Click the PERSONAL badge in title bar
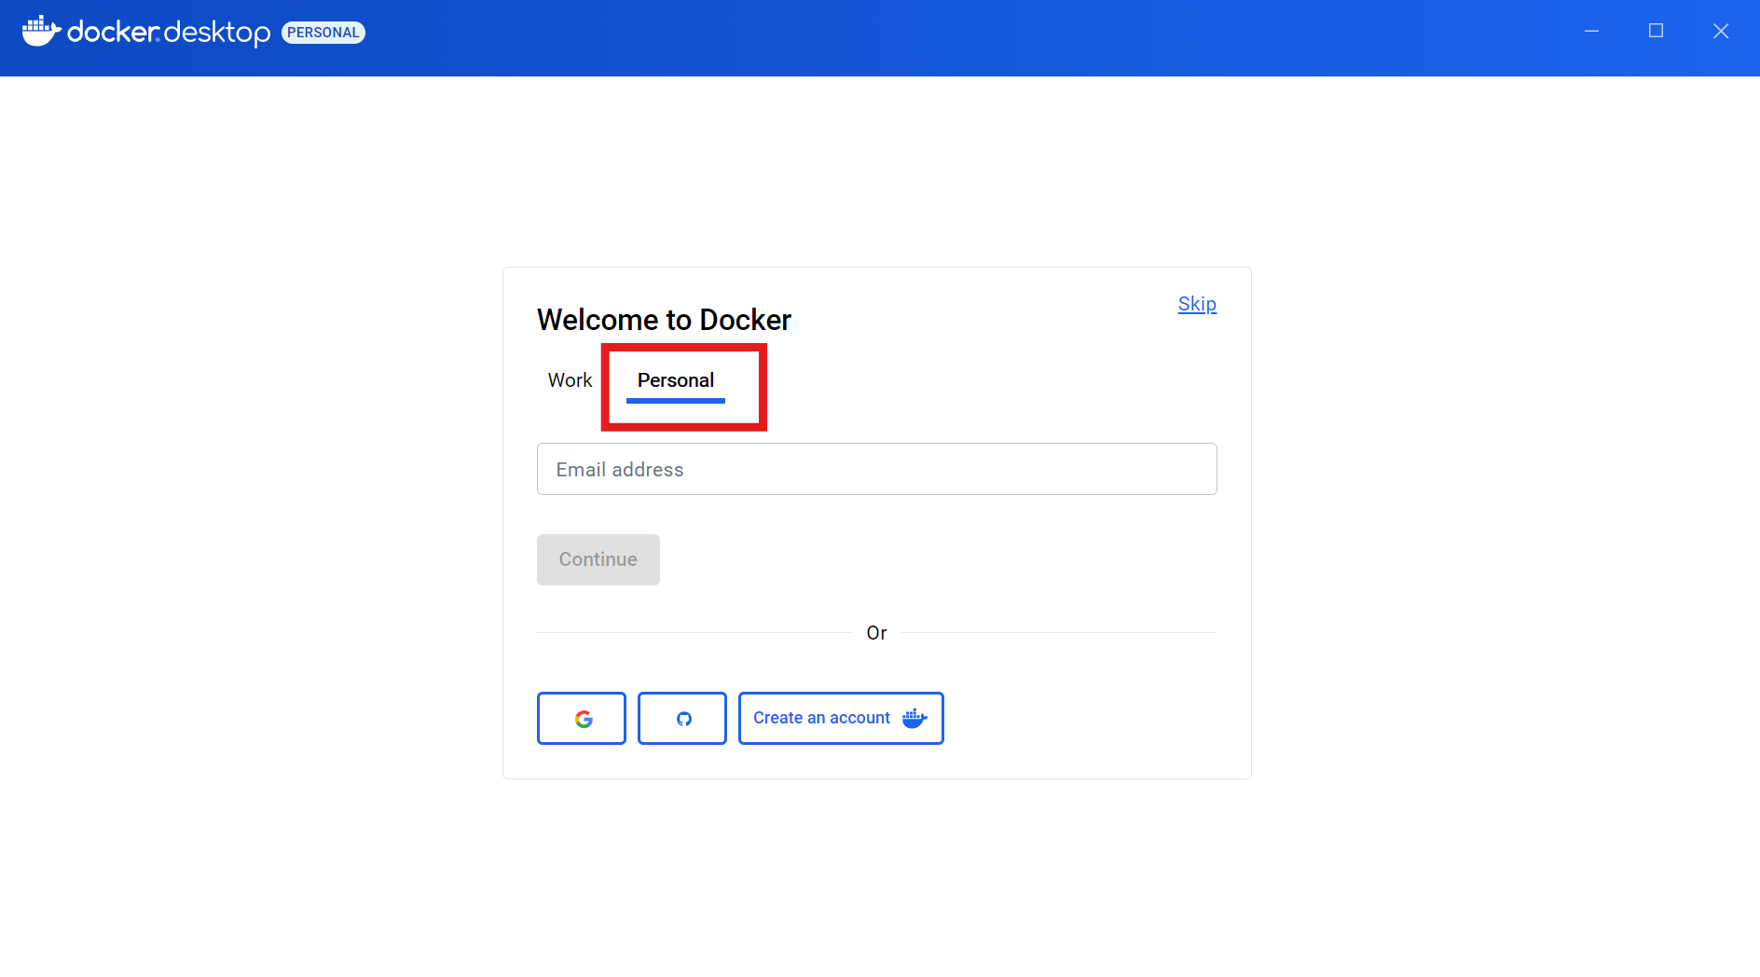 323,33
